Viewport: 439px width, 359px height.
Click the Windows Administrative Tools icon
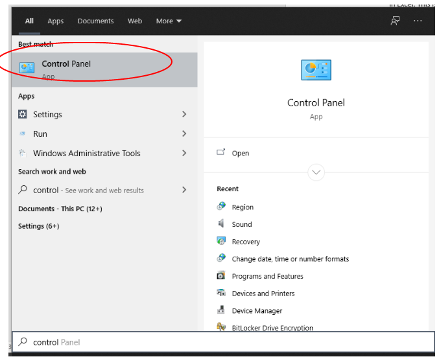(x=23, y=154)
